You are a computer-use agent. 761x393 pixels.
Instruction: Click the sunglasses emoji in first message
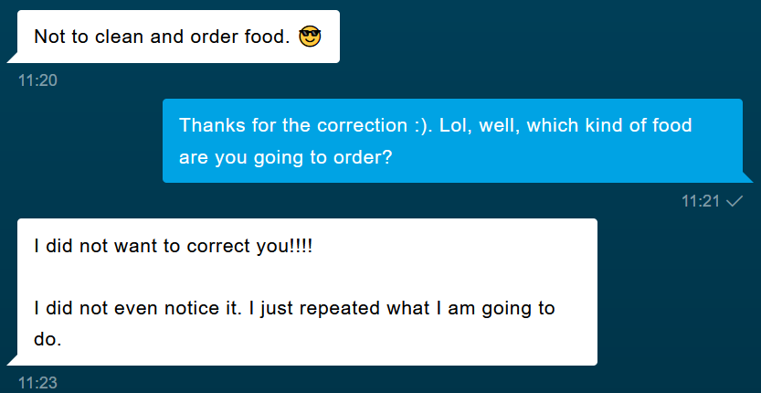(310, 37)
